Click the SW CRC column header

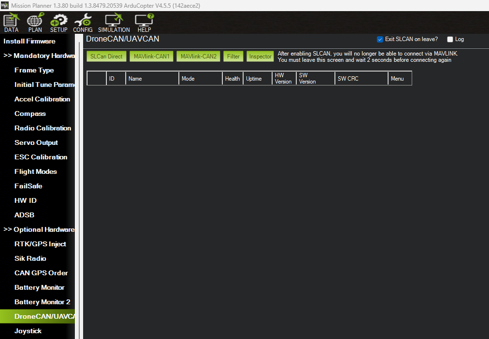pyautogui.click(x=361, y=78)
